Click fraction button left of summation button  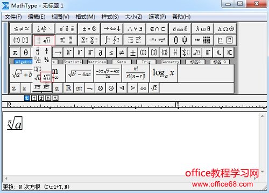(175, 53)
